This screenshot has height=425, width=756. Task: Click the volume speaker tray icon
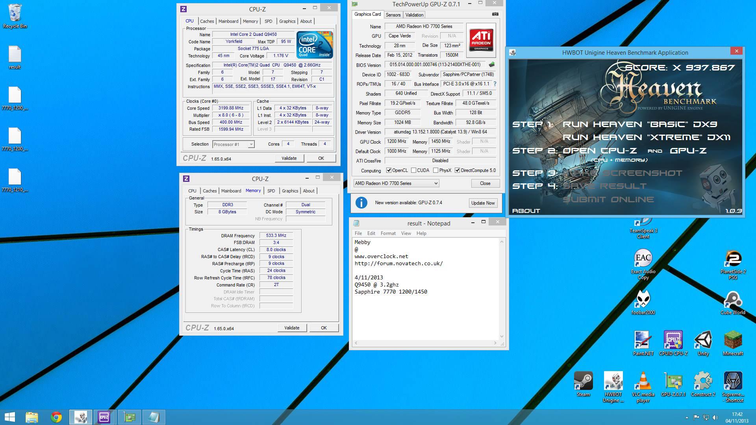tap(715, 417)
